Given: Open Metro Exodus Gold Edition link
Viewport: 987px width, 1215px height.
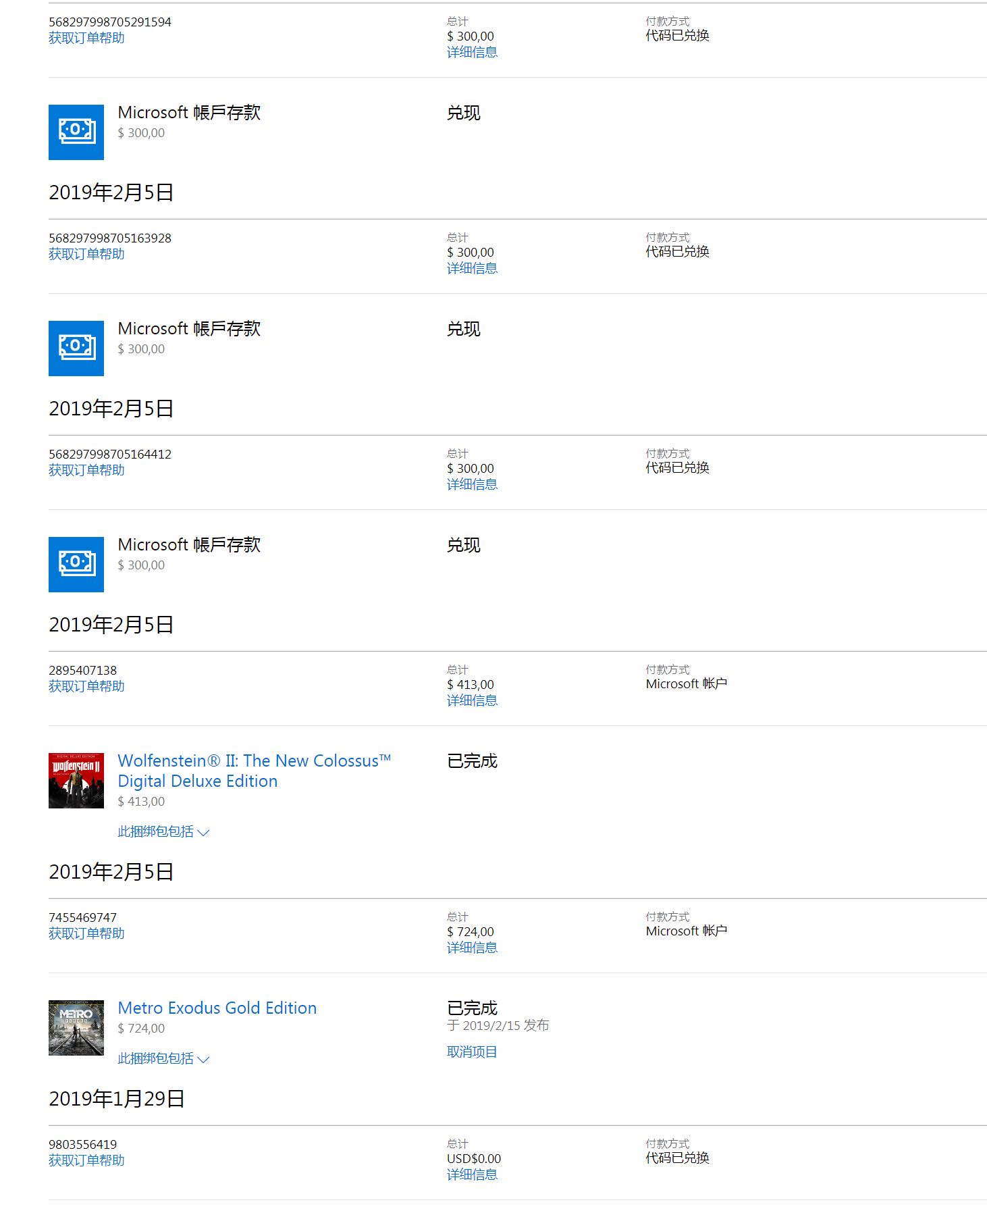Looking at the screenshot, I should tap(217, 1008).
